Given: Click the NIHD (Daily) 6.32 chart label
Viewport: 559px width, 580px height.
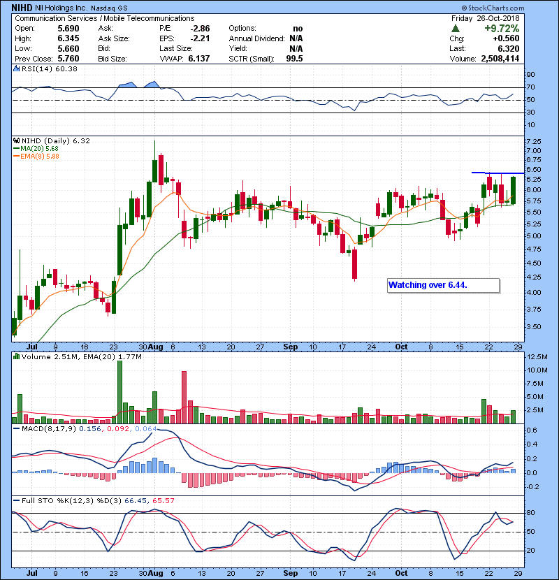Looking at the screenshot, I should pos(55,141).
